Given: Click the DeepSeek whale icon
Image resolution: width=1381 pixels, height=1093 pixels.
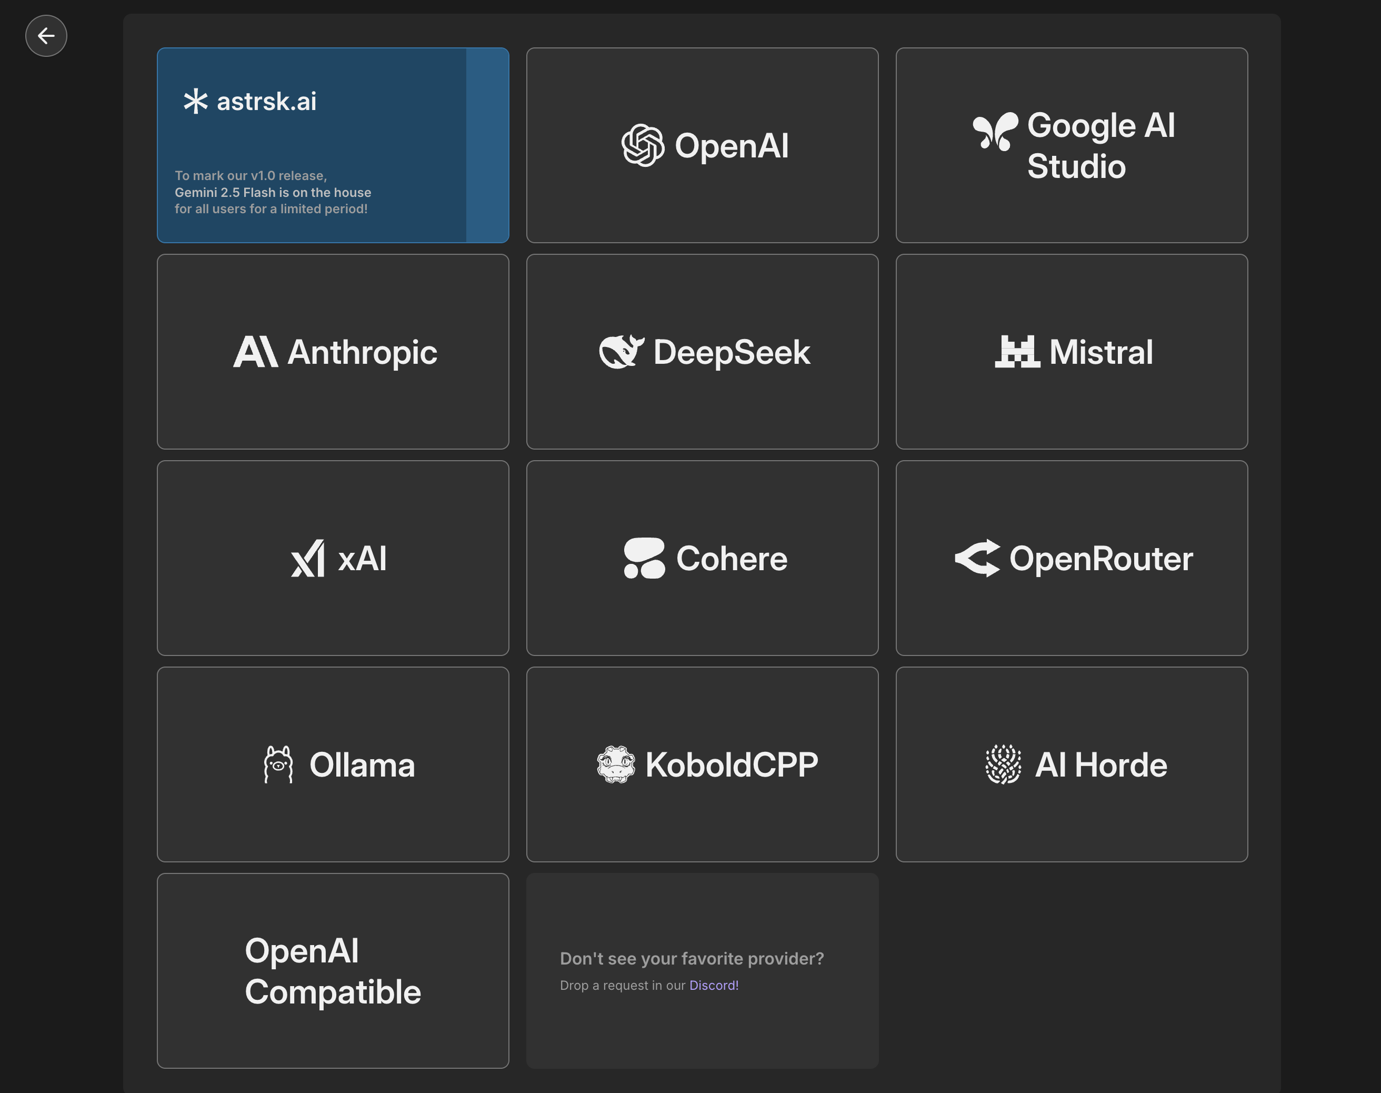Looking at the screenshot, I should 621,351.
